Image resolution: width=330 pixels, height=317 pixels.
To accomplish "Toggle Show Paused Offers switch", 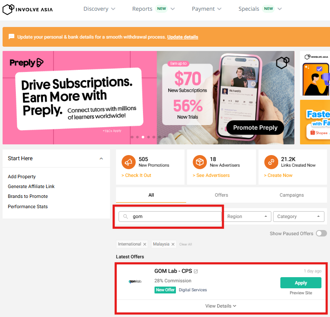I will (x=321, y=233).
